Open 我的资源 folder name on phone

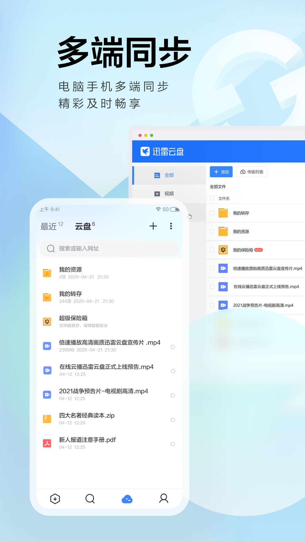[70, 269]
